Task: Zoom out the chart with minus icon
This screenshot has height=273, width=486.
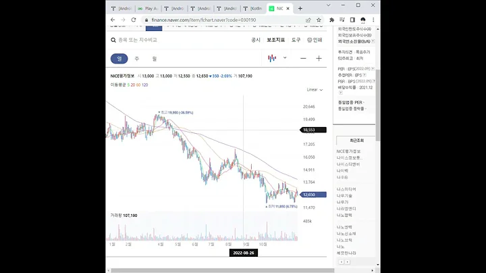Action: pos(303,58)
